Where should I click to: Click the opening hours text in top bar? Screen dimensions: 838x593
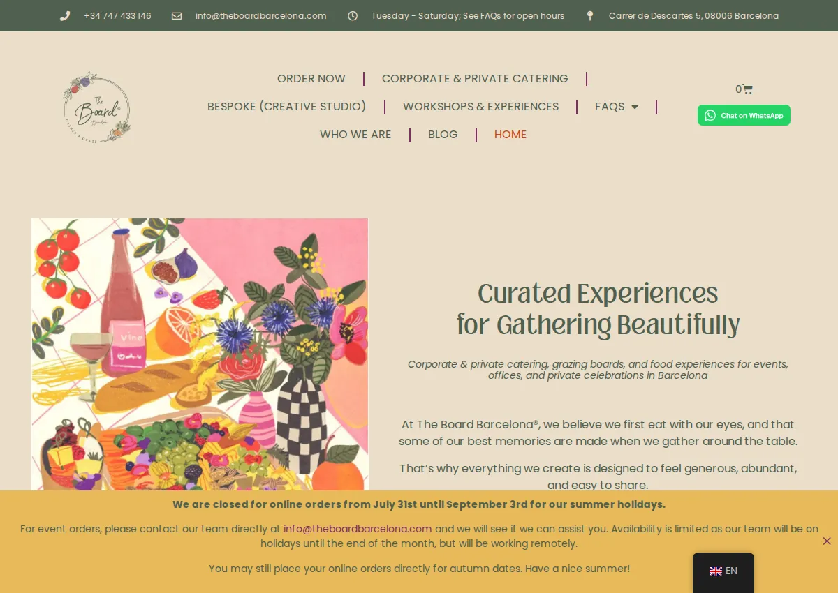tap(468, 15)
